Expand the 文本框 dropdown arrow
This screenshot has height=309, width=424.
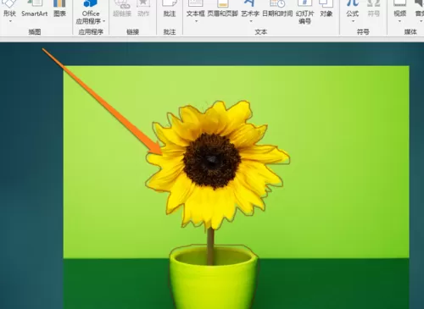[196, 21]
